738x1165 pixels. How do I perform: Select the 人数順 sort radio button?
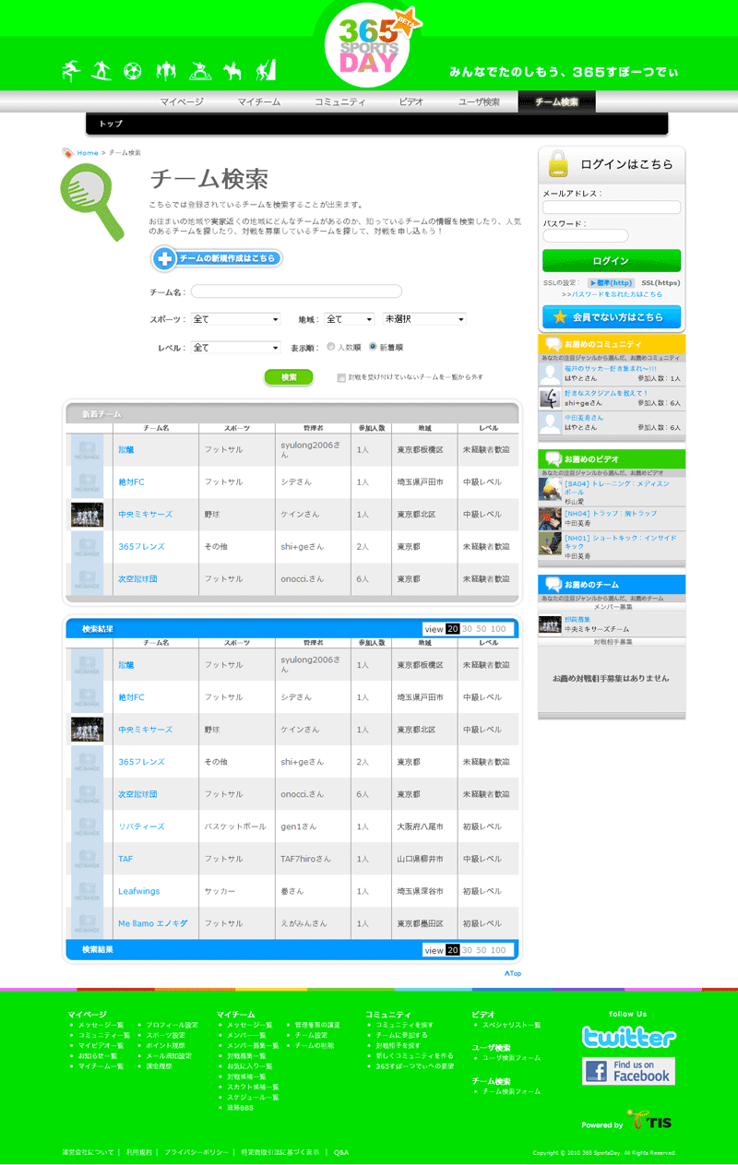click(331, 348)
